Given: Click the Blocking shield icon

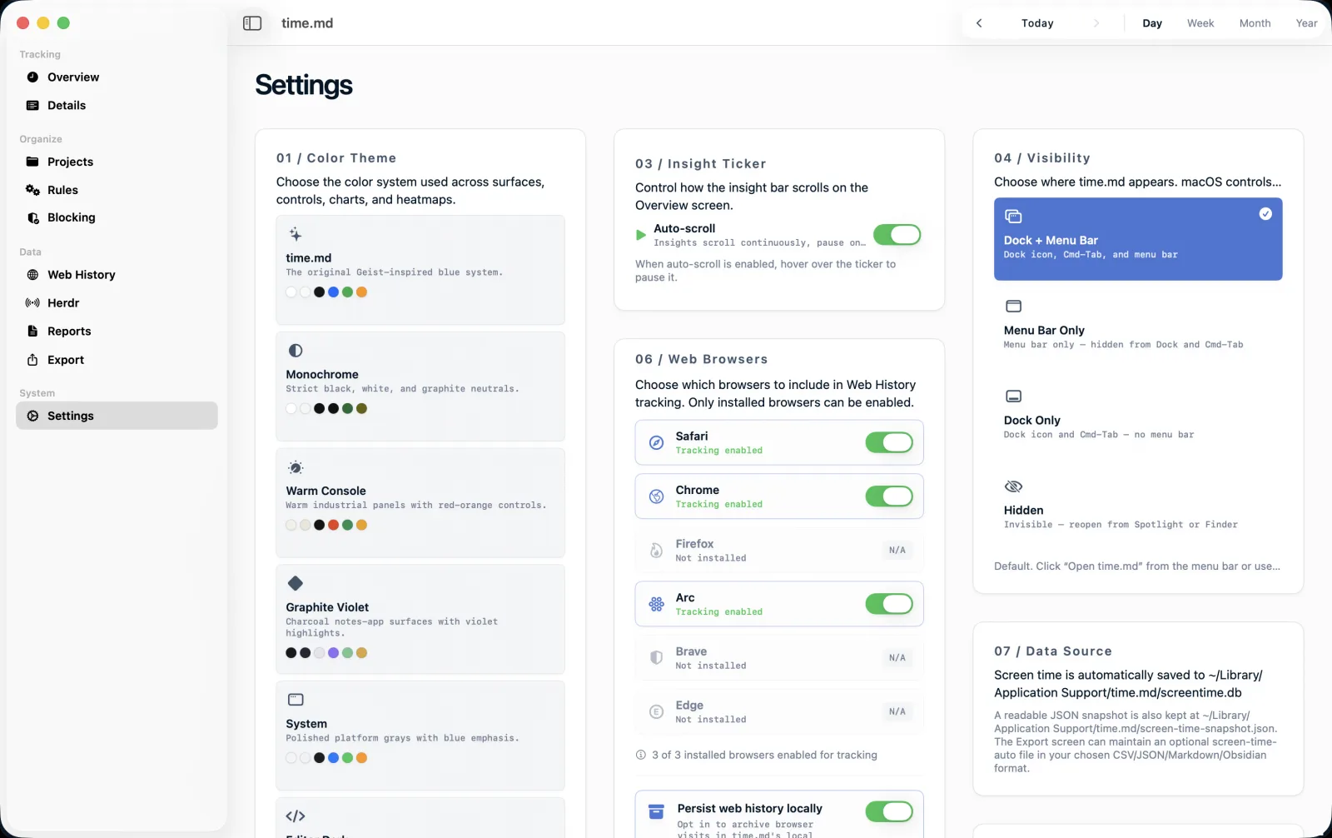Looking at the screenshot, I should coord(32,217).
